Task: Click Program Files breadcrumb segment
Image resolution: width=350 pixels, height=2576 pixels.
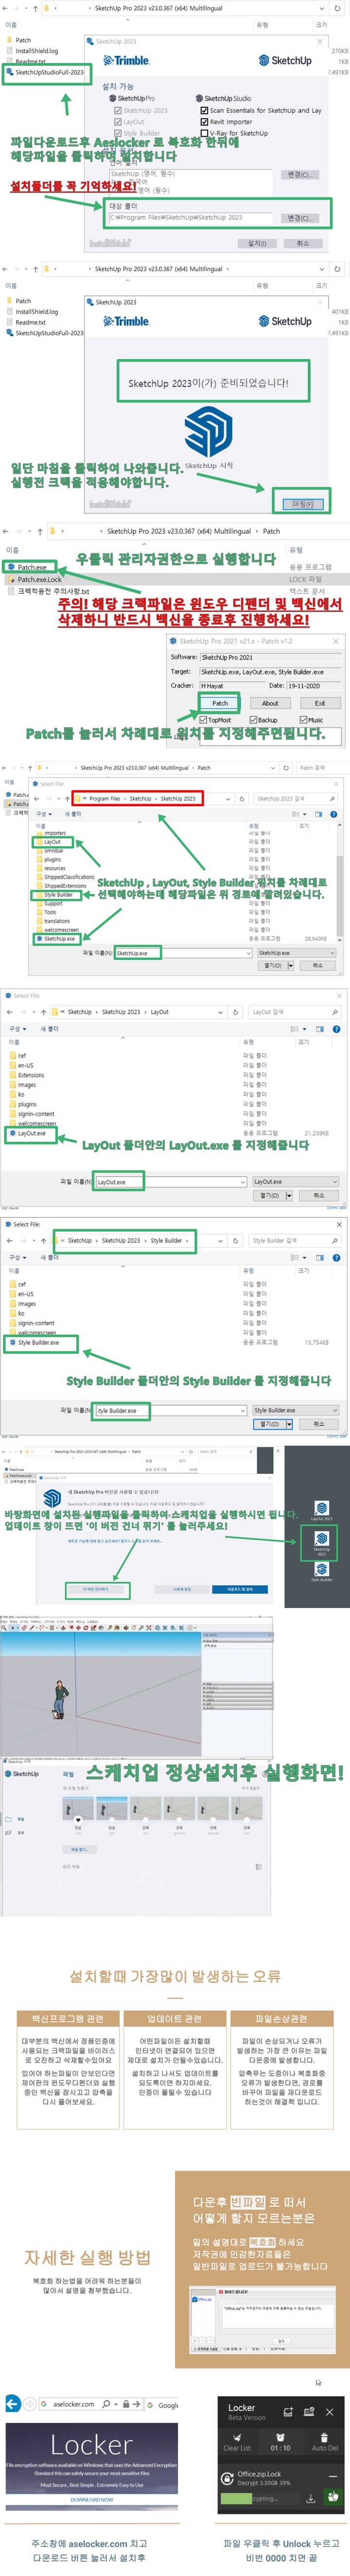Action: [x=105, y=799]
